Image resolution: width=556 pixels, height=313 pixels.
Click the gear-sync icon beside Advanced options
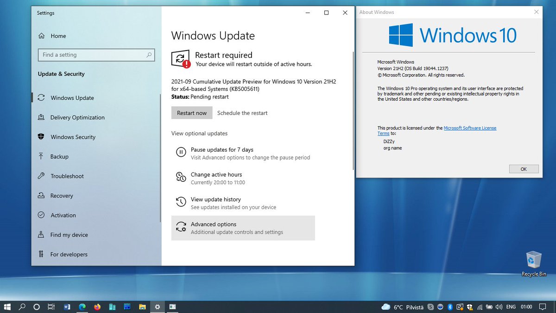tap(181, 227)
